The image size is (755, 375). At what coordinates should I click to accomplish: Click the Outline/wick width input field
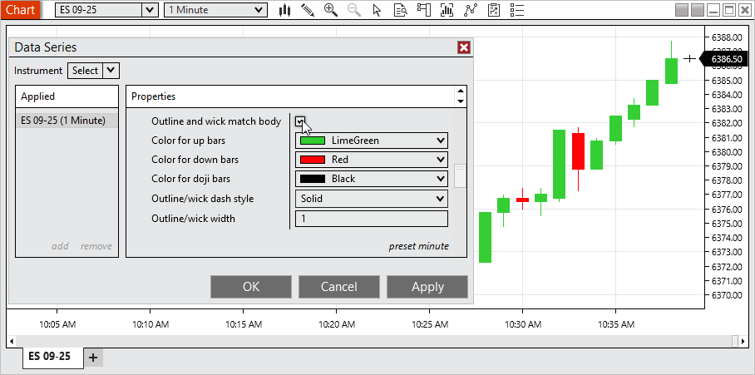(x=372, y=219)
